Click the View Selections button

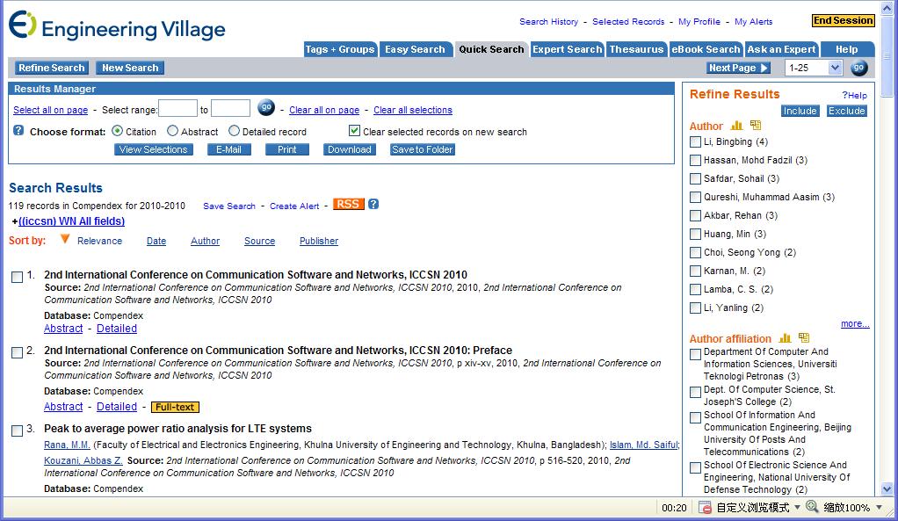click(154, 149)
